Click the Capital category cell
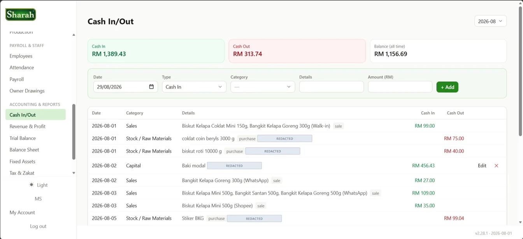The height and width of the screenshot is (239, 523). (133, 166)
